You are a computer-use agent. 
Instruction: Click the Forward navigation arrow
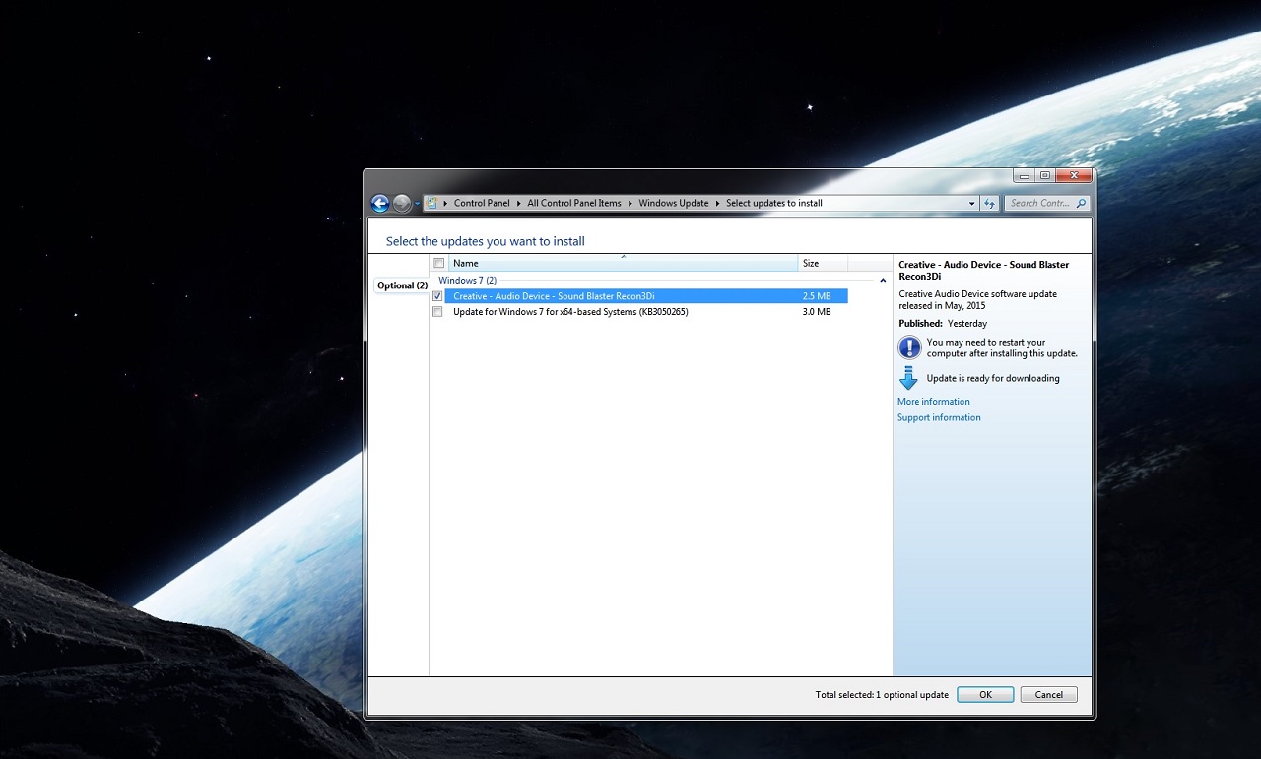pyautogui.click(x=402, y=204)
